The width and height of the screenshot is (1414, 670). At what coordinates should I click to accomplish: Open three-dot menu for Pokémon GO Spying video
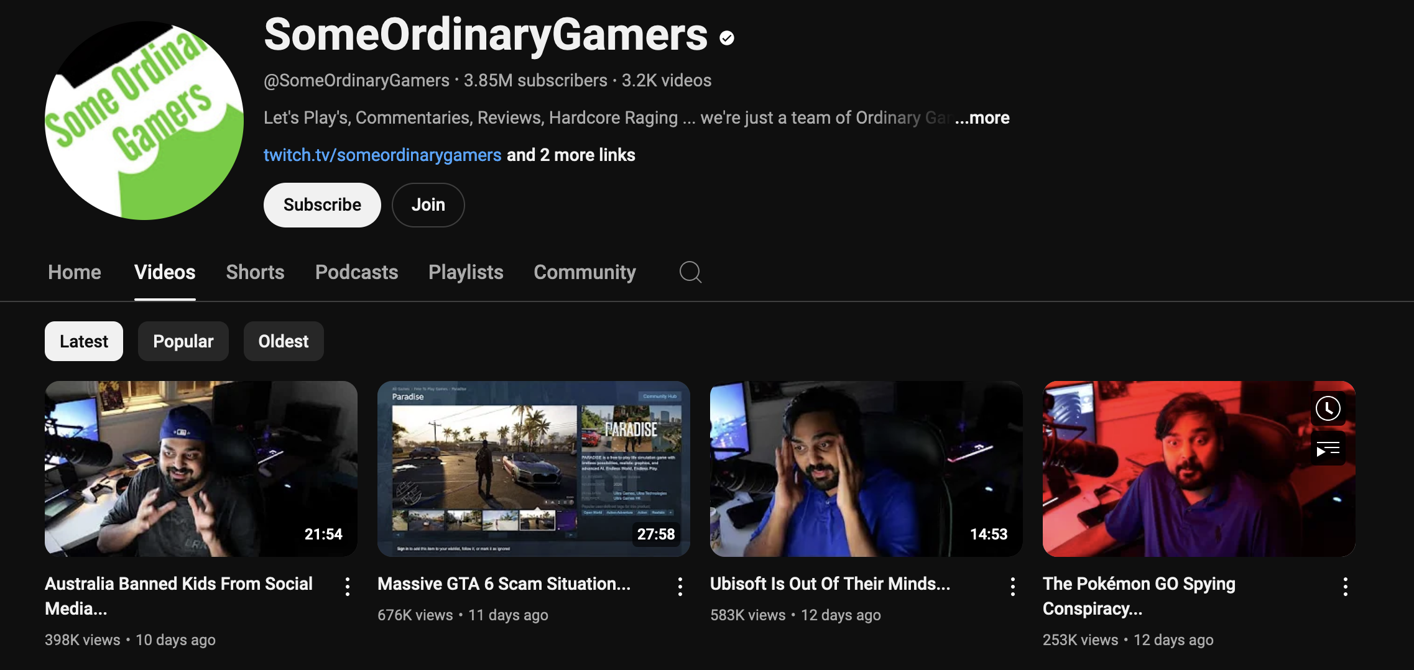tap(1346, 586)
